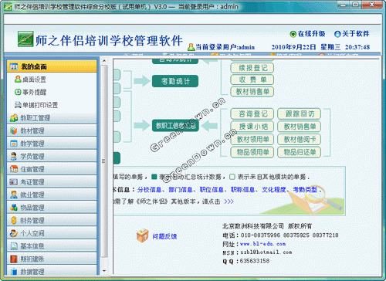Click the >>> other versions link
The height and width of the screenshot is (281, 386).
click(229, 201)
